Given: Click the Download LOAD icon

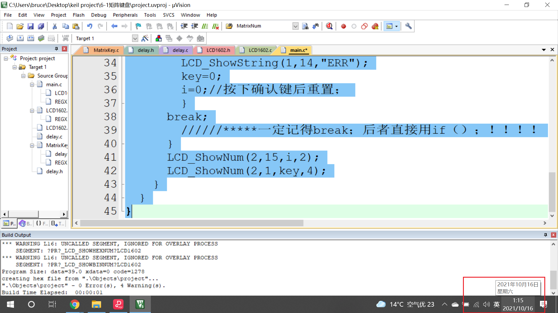Looking at the screenshot, I should click(65, 38).
